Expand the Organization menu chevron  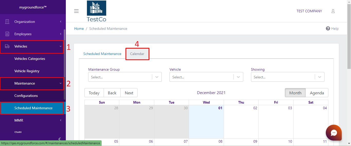[61, 22]
